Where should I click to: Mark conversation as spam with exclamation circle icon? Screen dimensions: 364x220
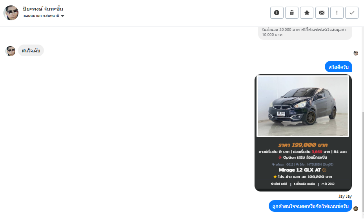tap(277, 13)
